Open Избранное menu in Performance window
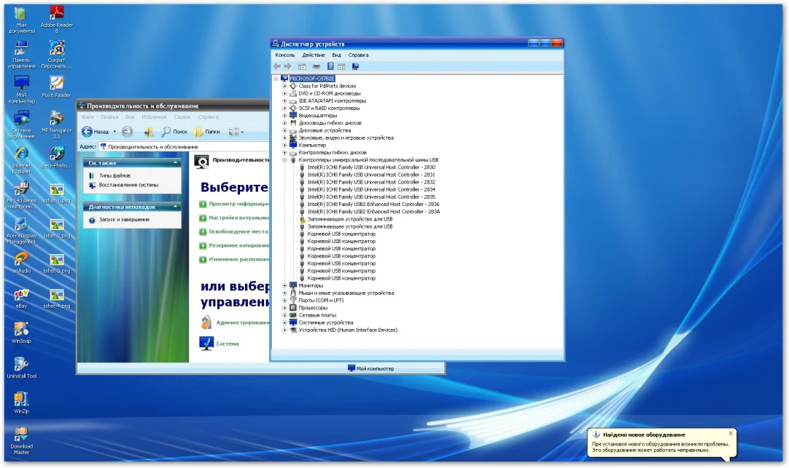Screen dimensions: 789x468 (154, 117)
